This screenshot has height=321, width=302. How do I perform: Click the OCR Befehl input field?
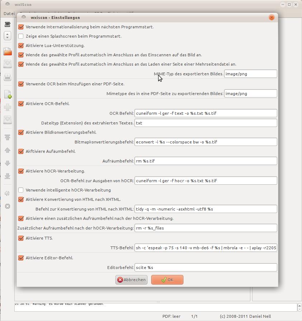coord(206,113)
